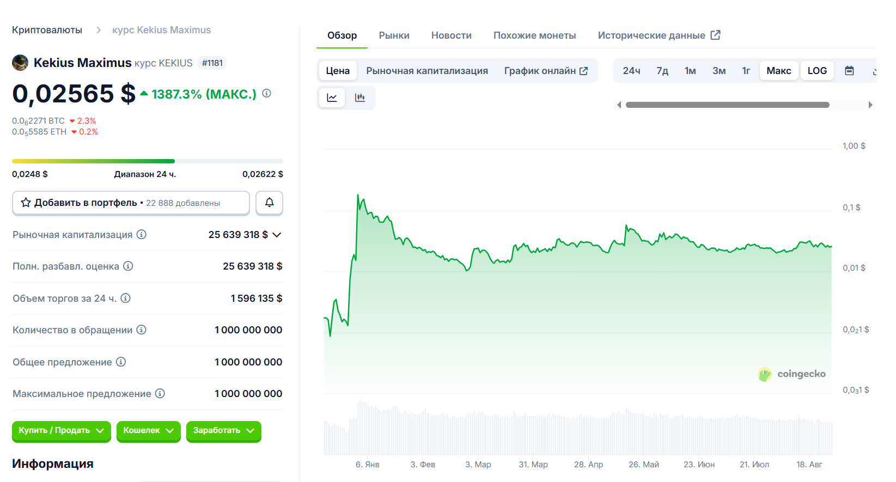896x482 pixels.
Task: Click the chart toolbar horizontal scrollbar thumb
Action: (728, 105)
